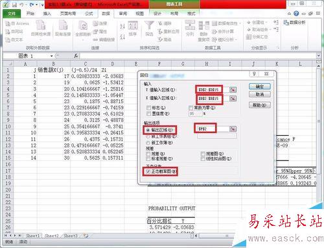Switch to the 视图 (View) ribbon tab
The width and height of the screenshot is (324, 248).
[x=139, y=14]
